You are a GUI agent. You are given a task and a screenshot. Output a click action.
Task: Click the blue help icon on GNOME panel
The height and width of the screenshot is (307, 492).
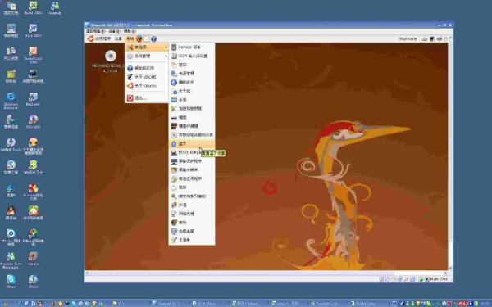pyautogui.click(x=154, y=38)
